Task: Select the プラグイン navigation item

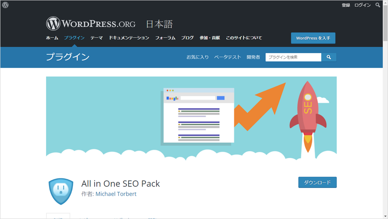Action: pos(74,38)
